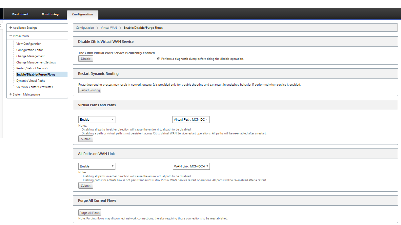Collapse Virtual WAN minus icon

tap(11, 36)
